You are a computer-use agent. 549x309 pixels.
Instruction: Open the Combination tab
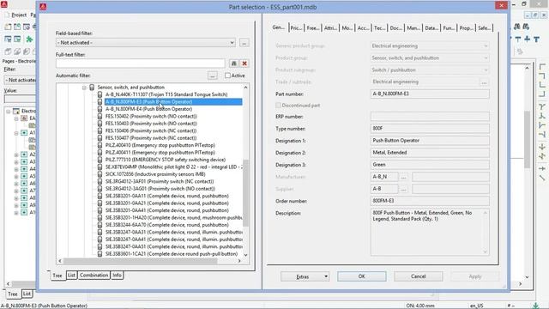[x=94, y=275]
